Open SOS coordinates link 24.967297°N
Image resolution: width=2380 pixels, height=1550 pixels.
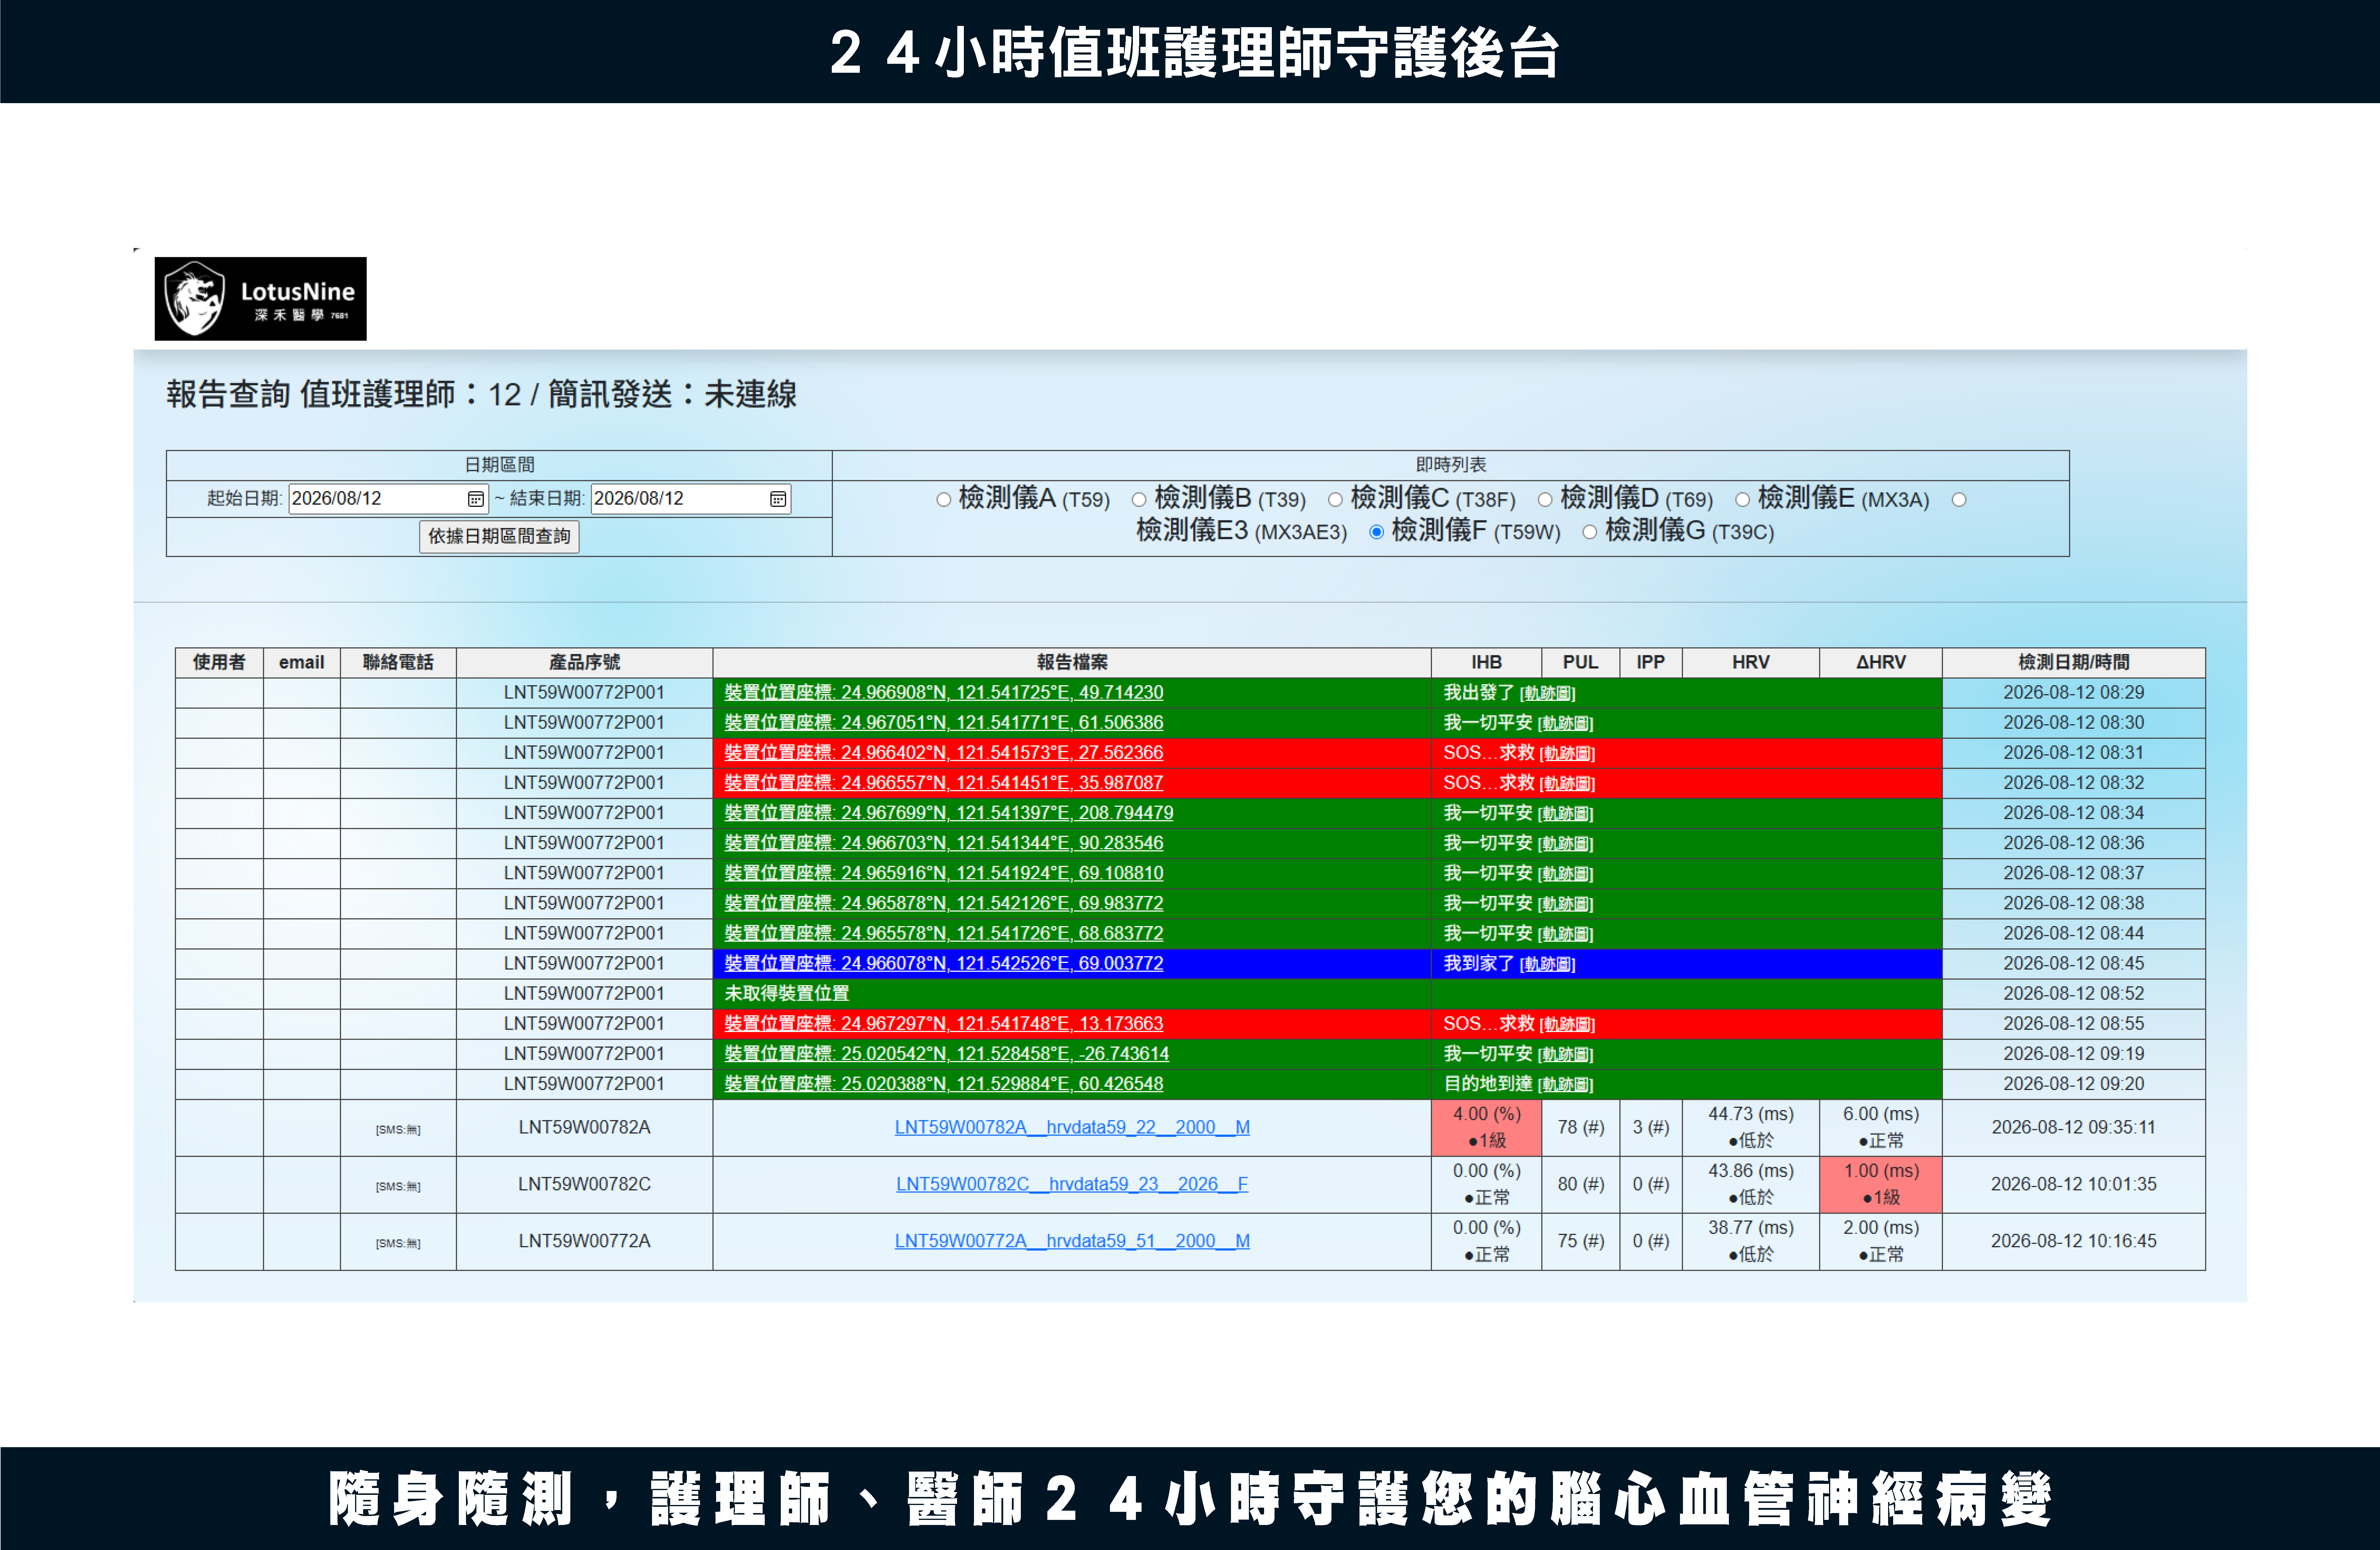click(944, 1024)
